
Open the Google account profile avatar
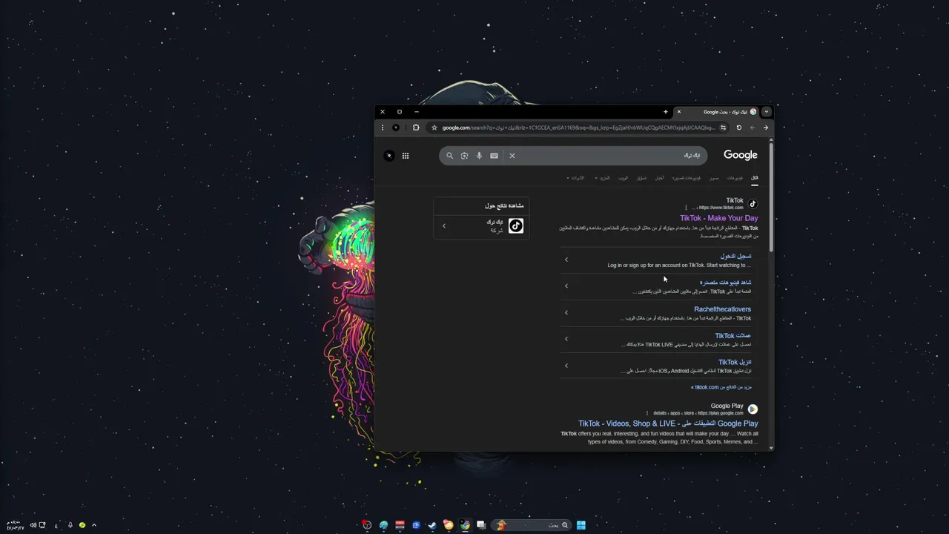pos(389,156)
